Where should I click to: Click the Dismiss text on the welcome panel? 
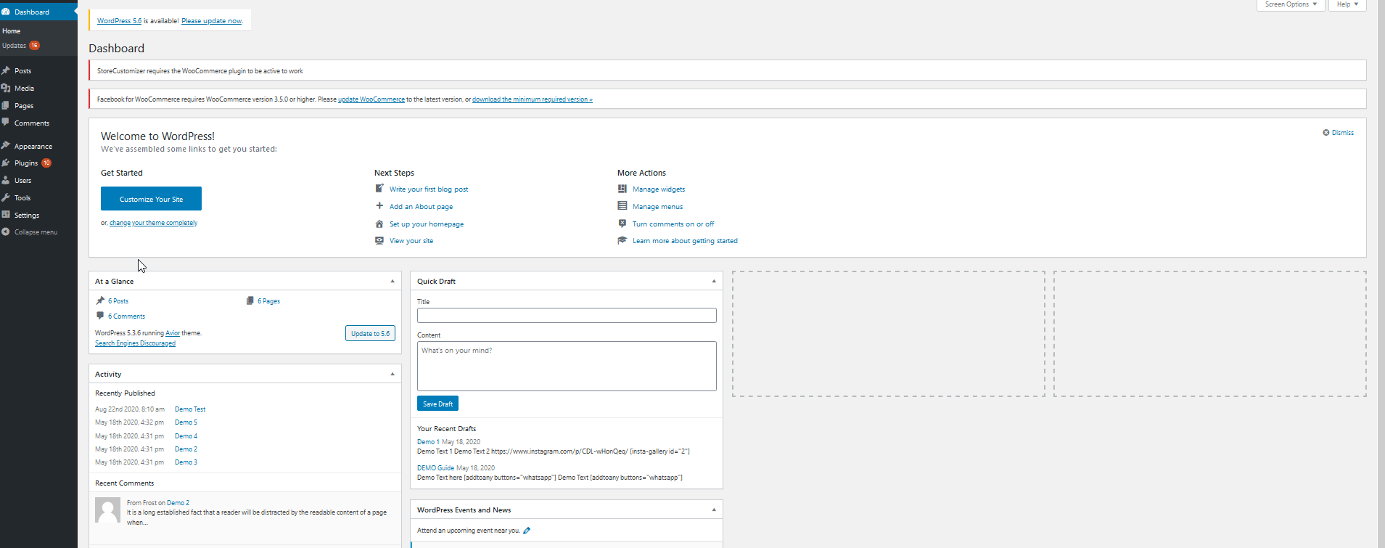tap(1343, 133)
